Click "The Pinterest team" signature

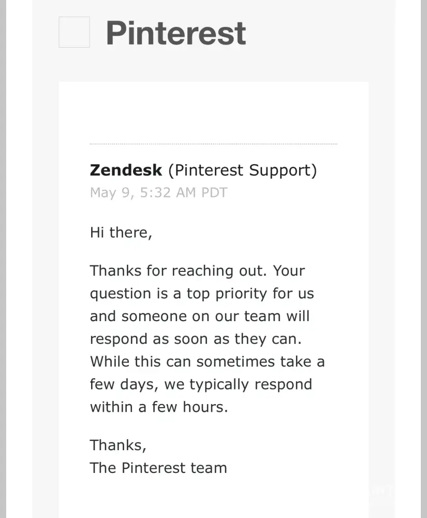(158, 468)
